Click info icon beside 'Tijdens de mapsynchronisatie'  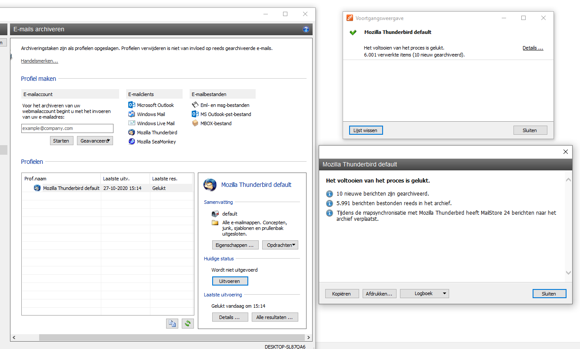(x=330, y=213)
